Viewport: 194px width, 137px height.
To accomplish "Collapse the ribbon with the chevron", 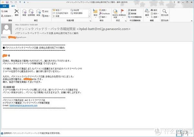I will pyautogui.click(x=192, y=21).
